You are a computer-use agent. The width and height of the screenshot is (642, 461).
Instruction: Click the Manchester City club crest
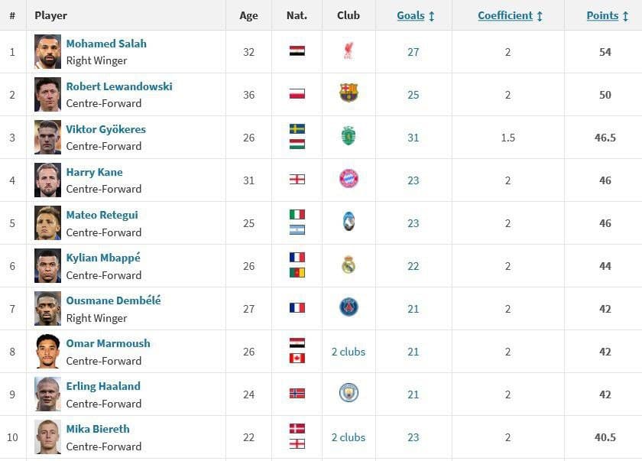pyautogui.click(x=349, y=393)
